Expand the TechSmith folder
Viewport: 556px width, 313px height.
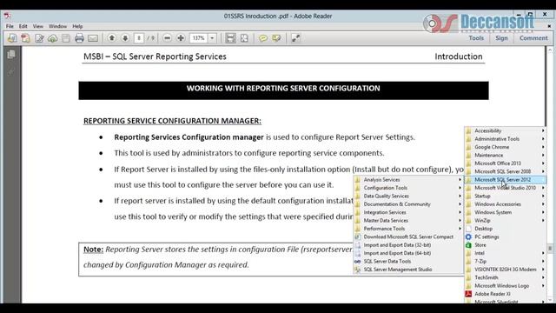(506, 277)
